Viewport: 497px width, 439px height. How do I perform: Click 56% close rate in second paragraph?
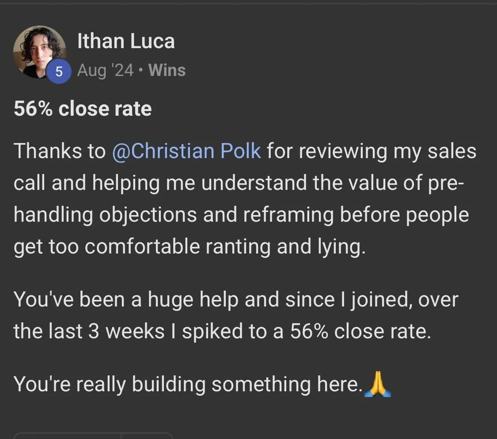point(360,332)
